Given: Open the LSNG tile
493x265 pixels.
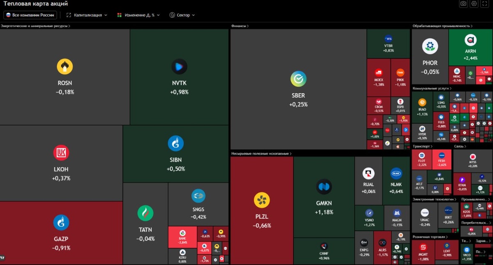Looking at the screenshot, I should (x=441, y=101).
